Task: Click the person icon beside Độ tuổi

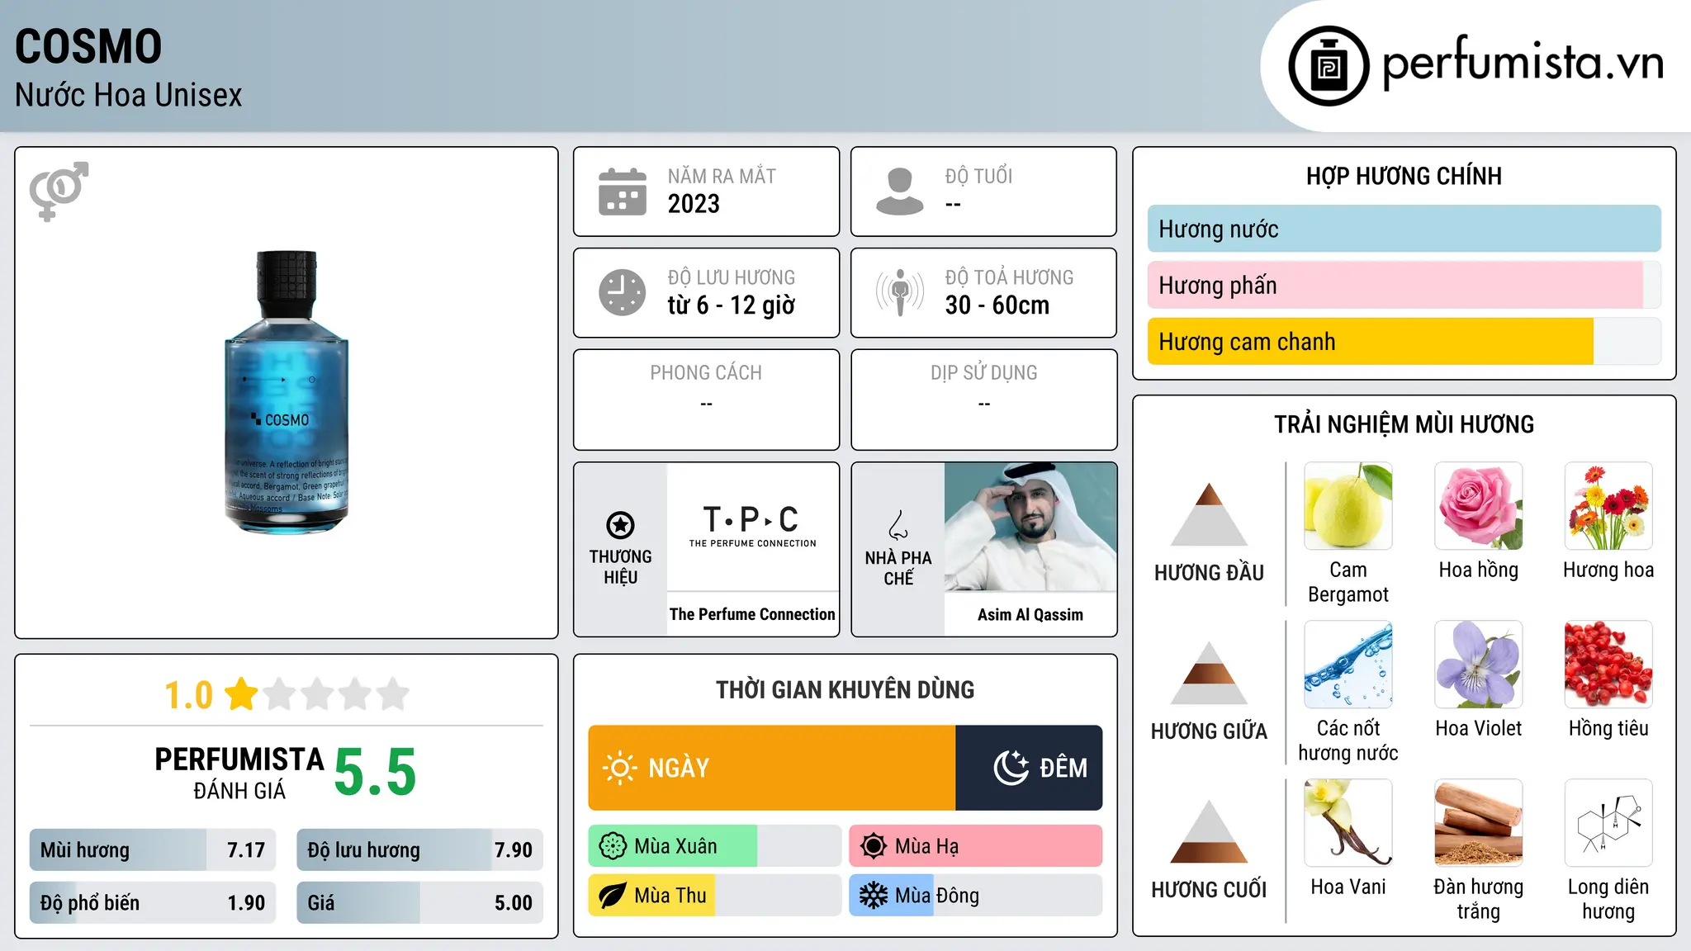Action: 899,192
